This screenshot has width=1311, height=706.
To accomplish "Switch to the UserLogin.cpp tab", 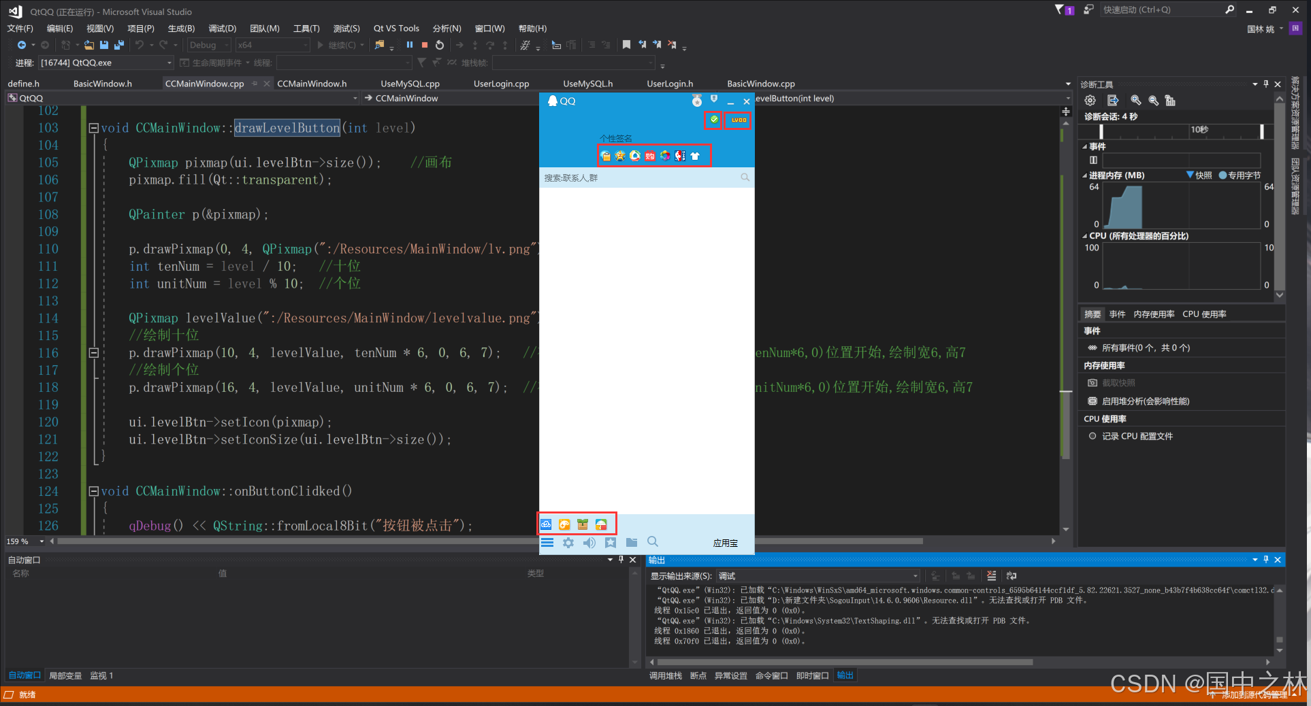I will point(502,84).
